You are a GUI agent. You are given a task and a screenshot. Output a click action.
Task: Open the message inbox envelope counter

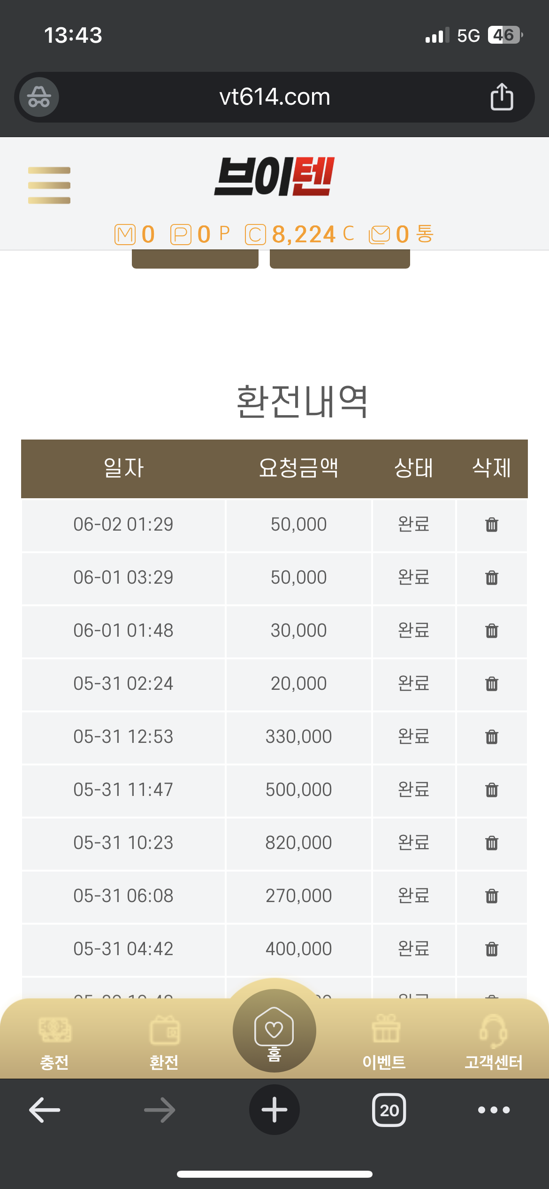pos(401,234)
